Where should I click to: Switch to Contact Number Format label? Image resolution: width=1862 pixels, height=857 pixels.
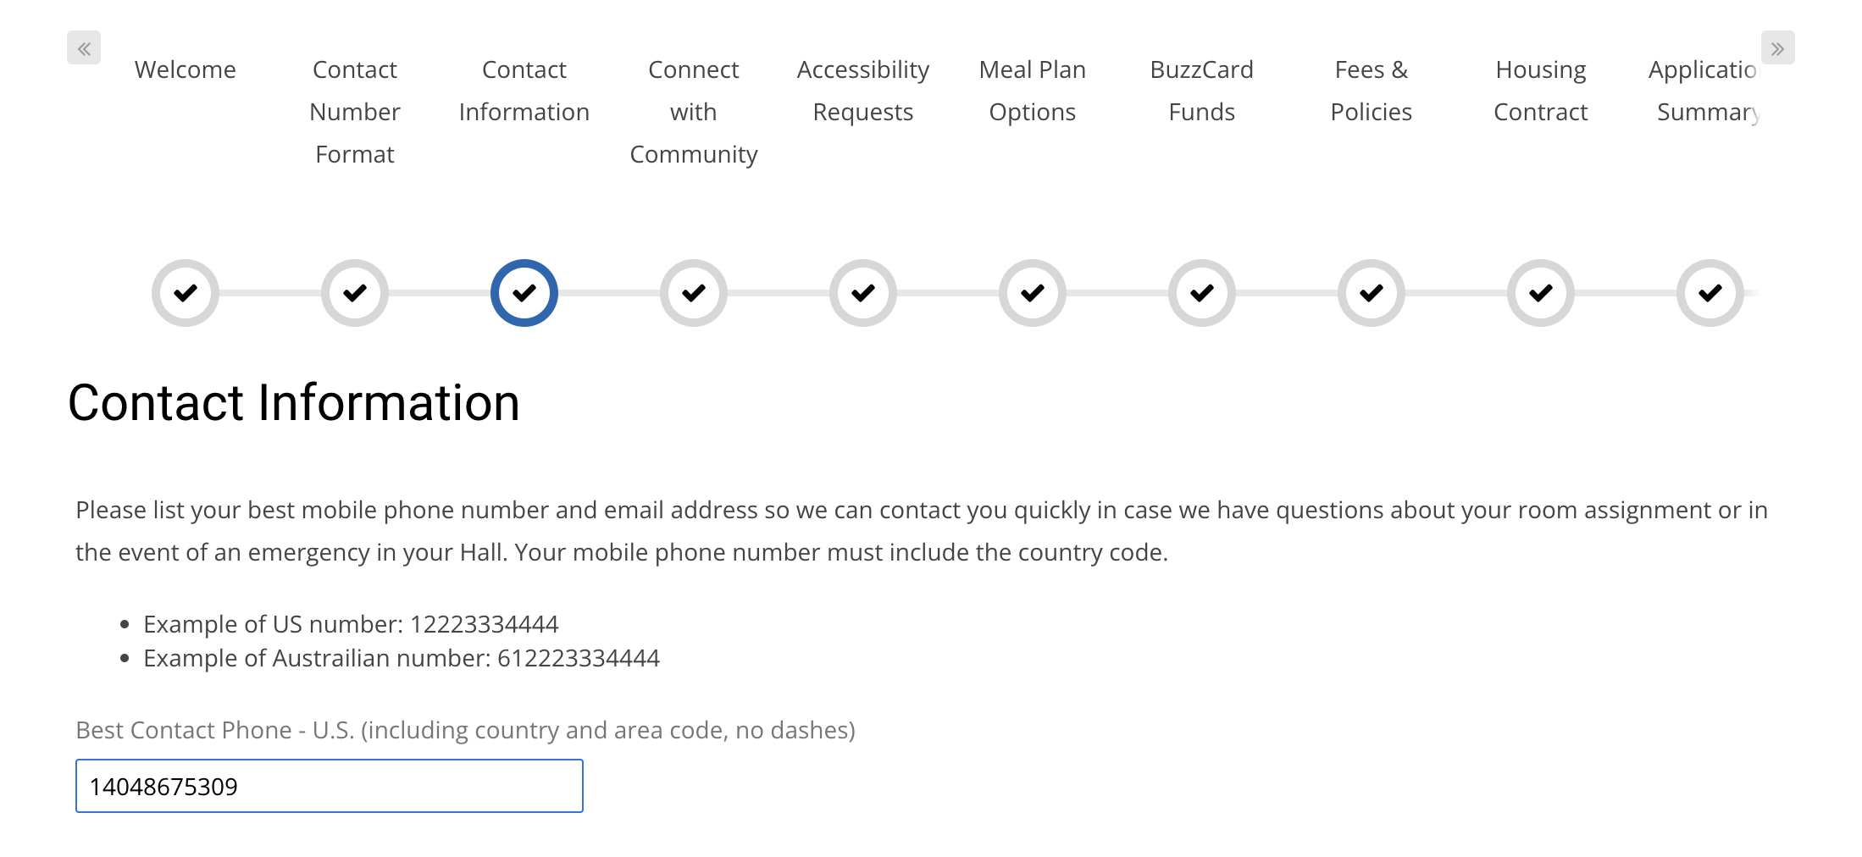355,112
